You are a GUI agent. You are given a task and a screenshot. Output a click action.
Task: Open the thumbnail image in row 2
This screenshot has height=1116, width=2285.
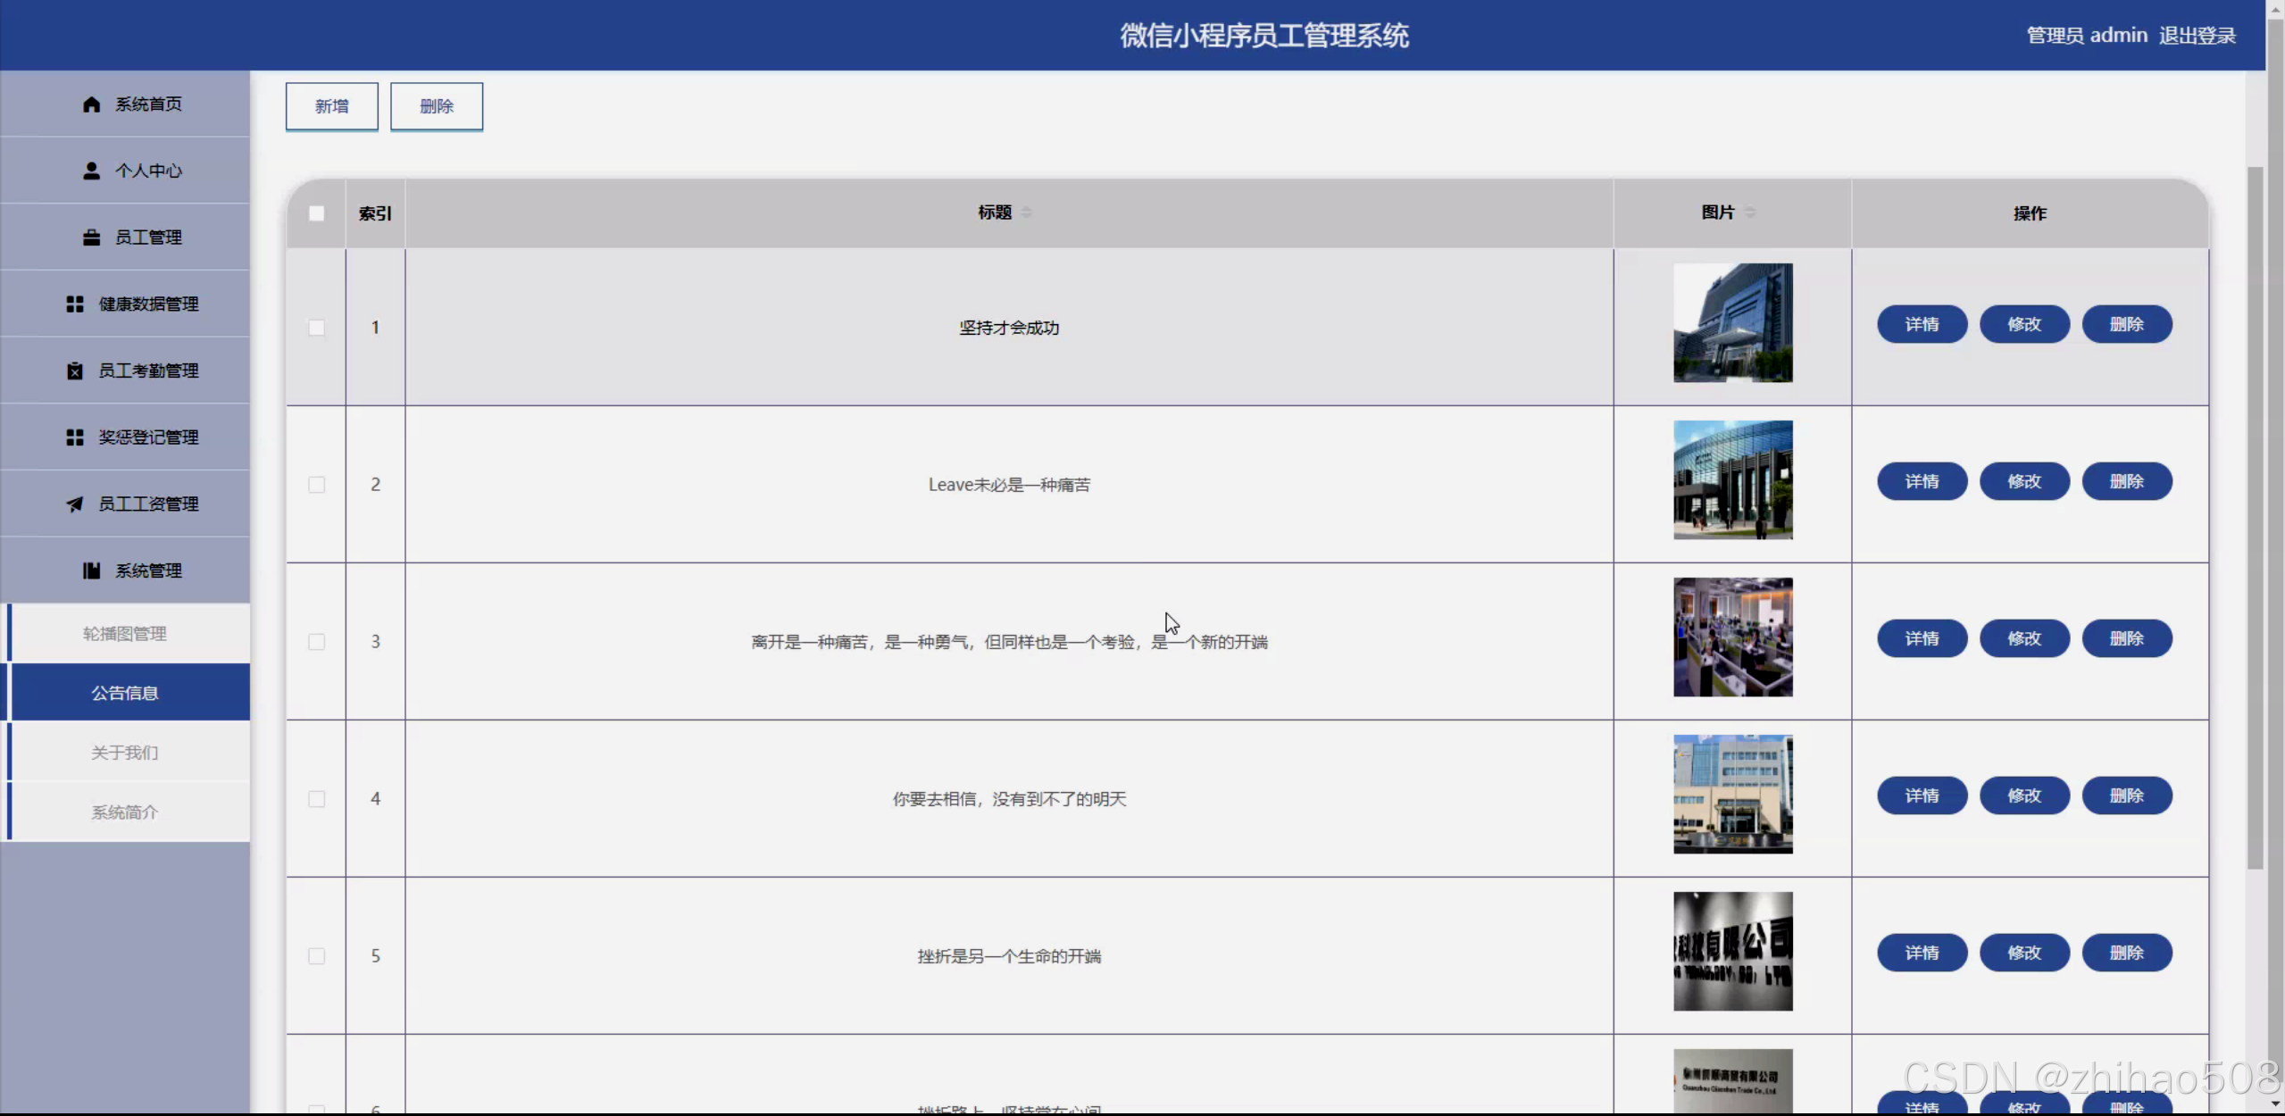[1732, 480]
